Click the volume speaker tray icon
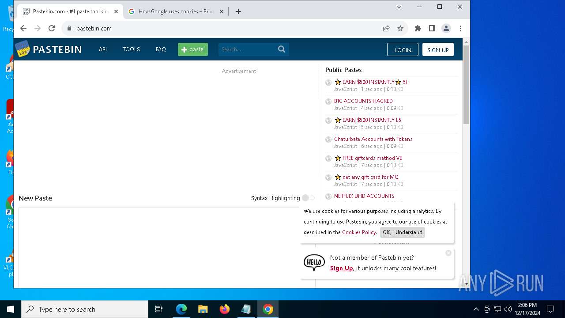Viewport: 565px width, 318px height. pos(508,309)
